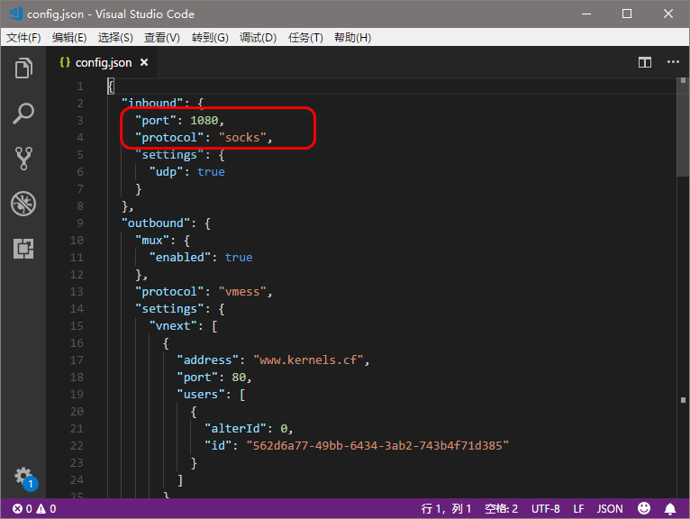Open the 转到(G) menu
Viewport: 690px width, 519px height.
point(210,38)
